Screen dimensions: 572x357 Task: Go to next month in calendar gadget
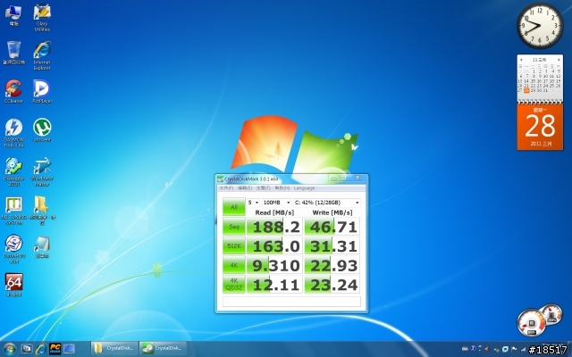(559, 60)
